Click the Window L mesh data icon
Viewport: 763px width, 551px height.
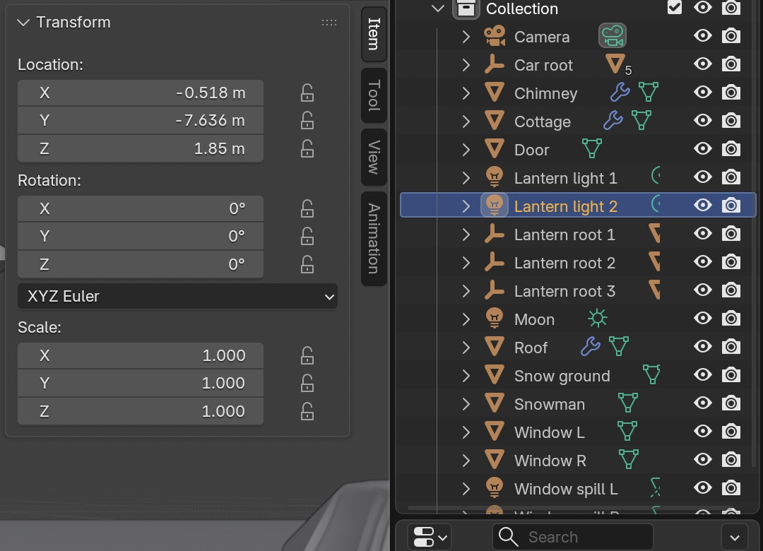627,431
